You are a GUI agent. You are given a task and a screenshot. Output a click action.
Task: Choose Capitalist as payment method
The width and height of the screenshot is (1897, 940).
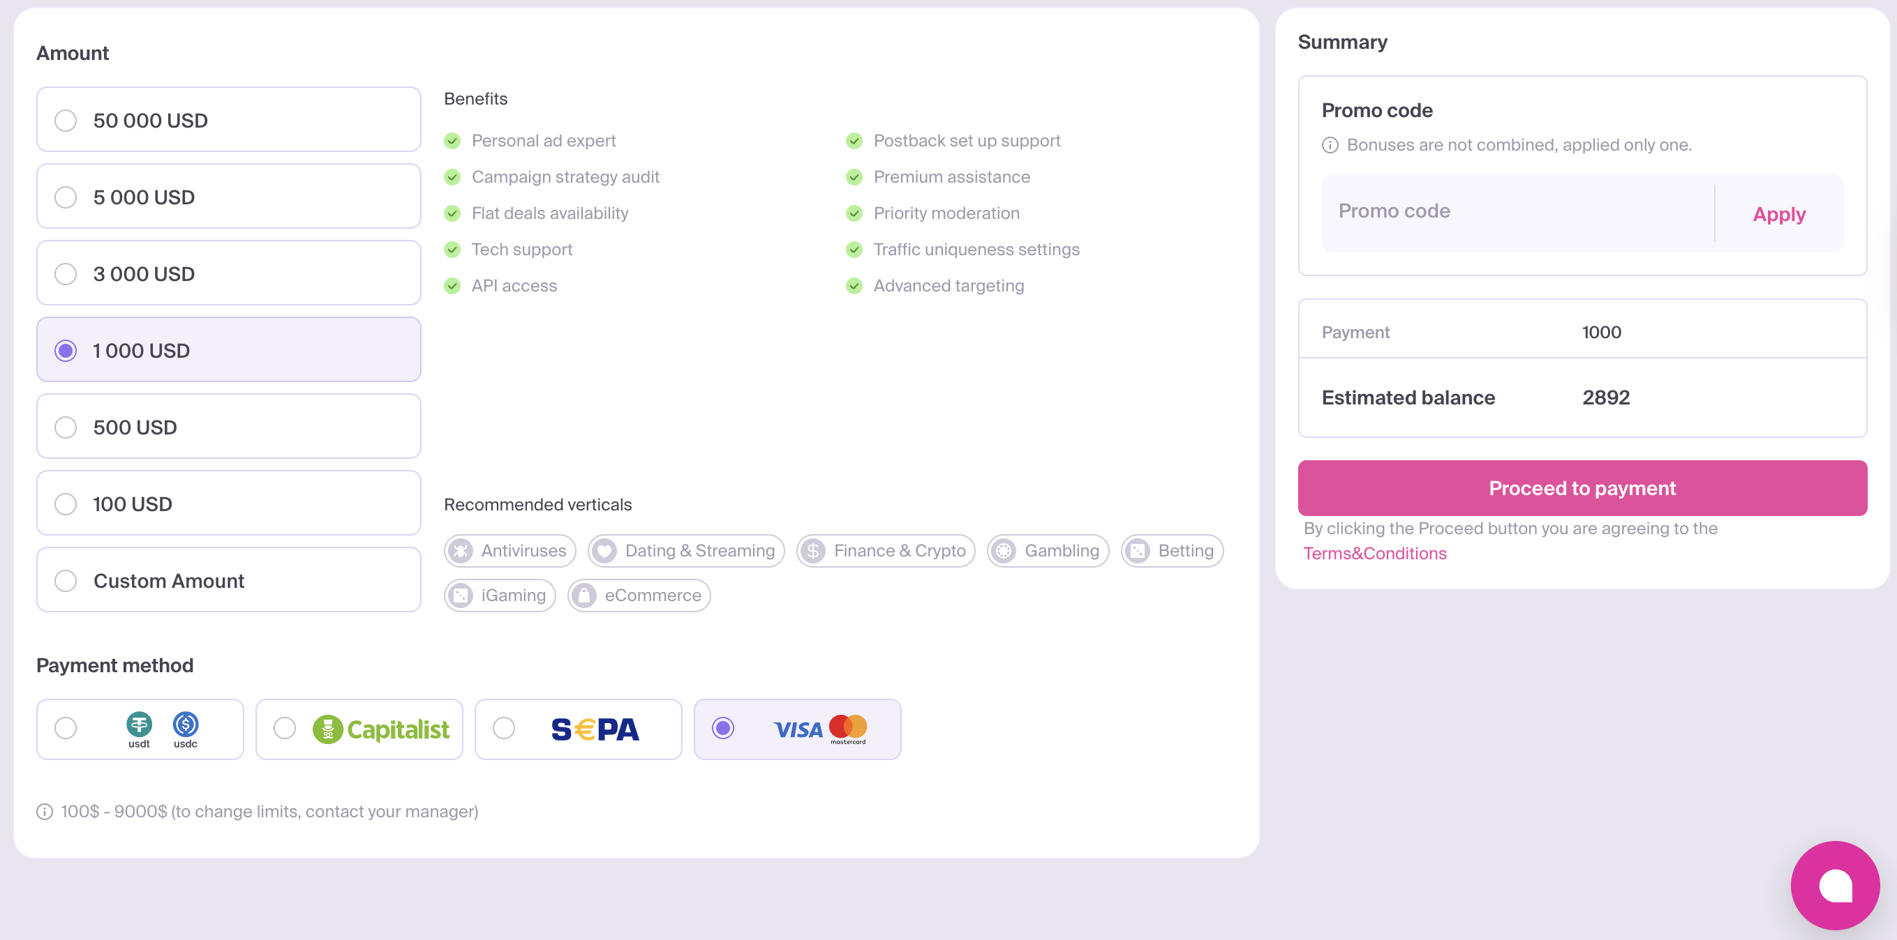(x=285, y=728)
